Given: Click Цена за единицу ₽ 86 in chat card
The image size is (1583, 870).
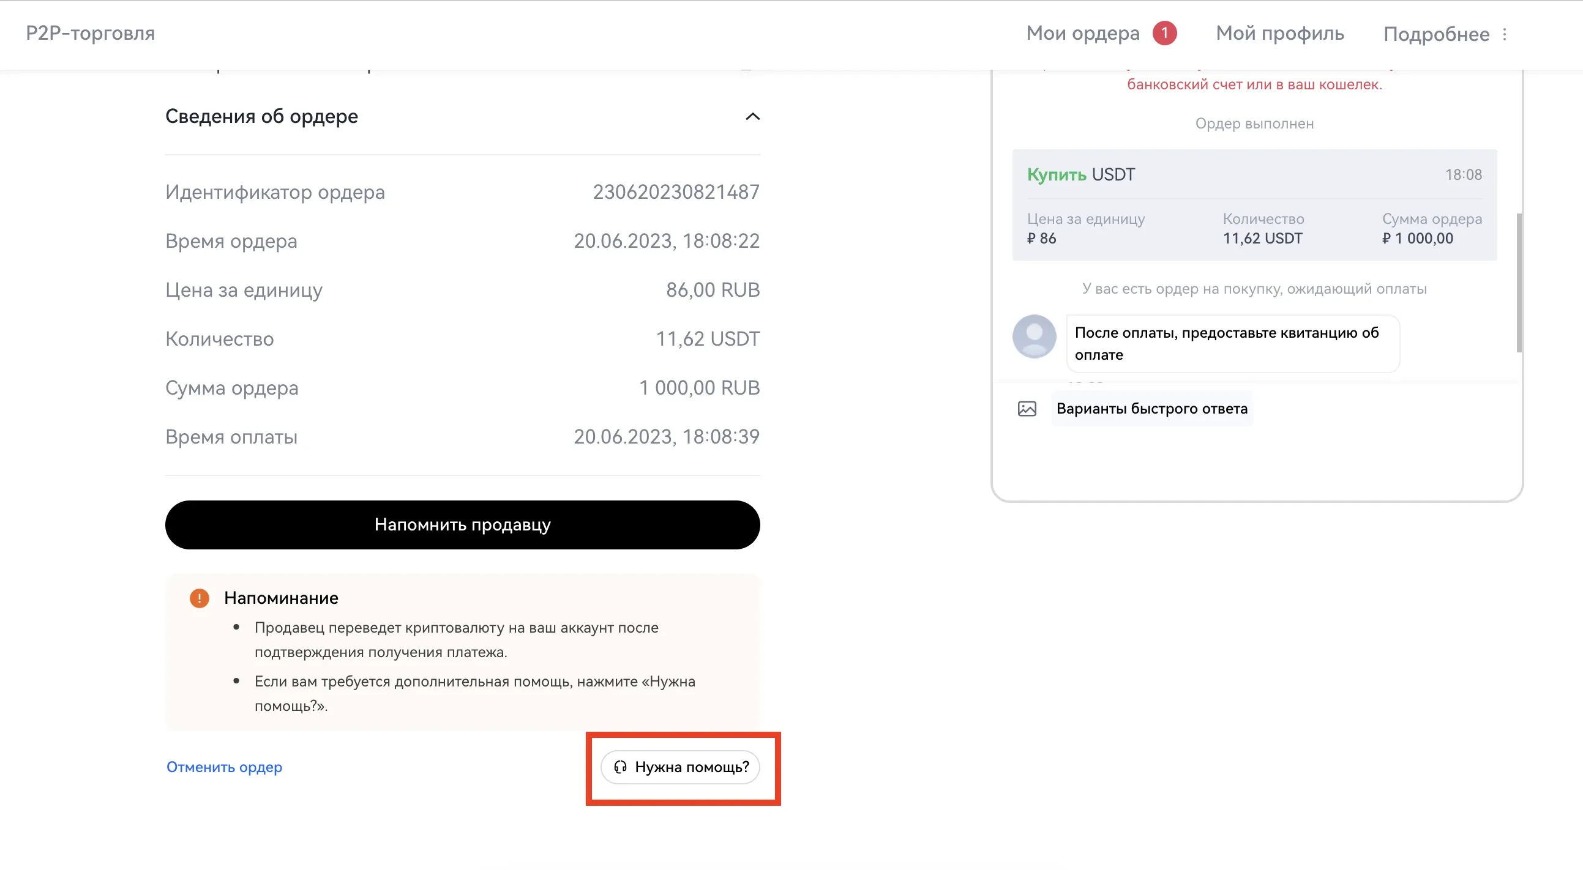Looking at the screenshot, I should pos(1085,229).
